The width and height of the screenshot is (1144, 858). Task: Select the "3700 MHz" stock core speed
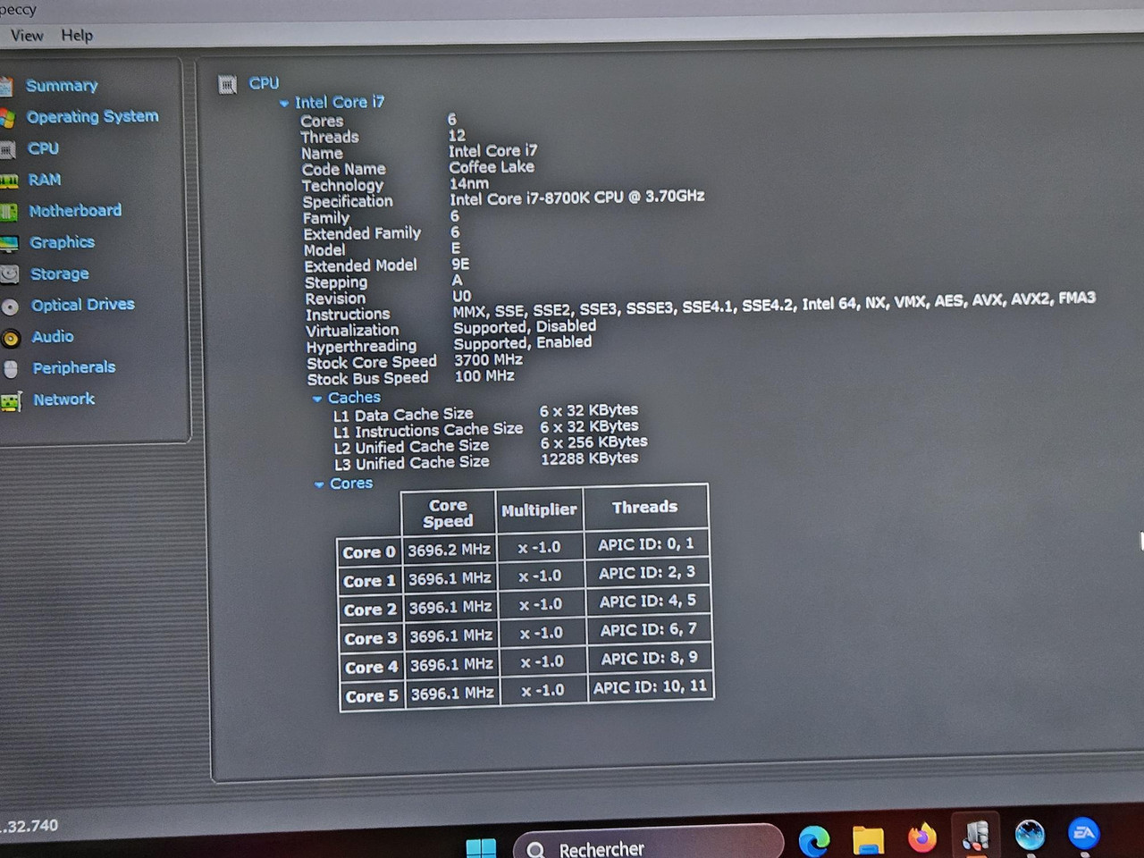488,360
